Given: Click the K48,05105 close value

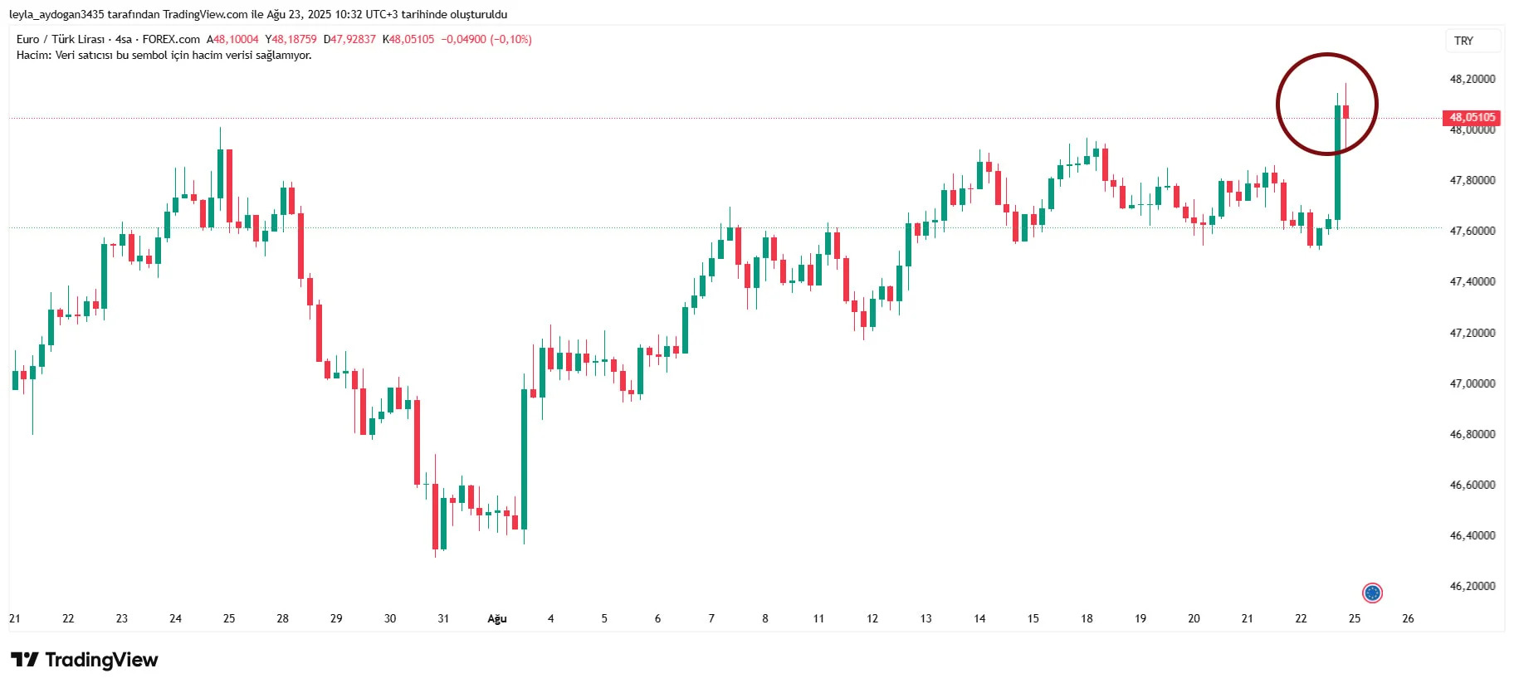Looking at the screenshot, I should [408, 39].
